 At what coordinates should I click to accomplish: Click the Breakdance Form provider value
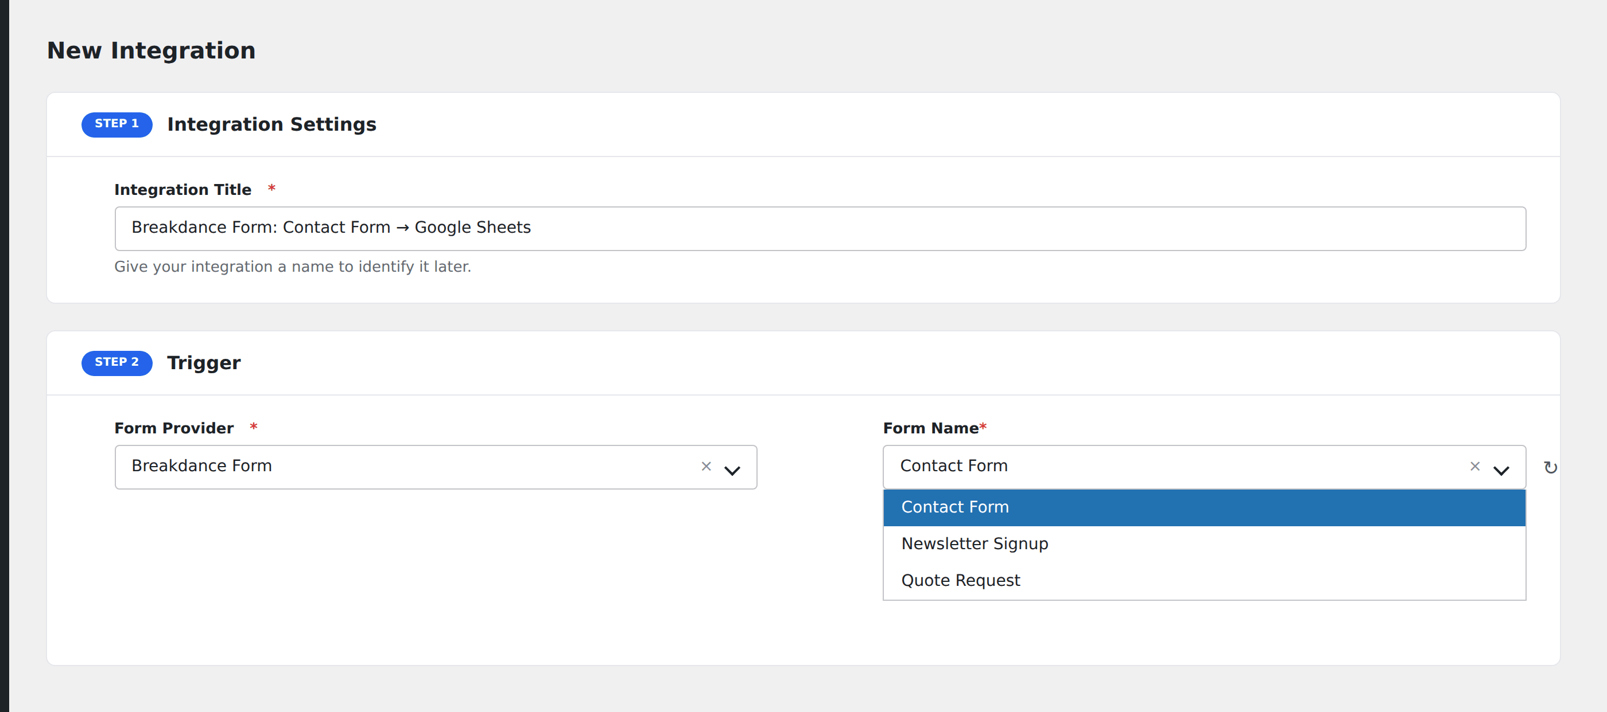tap(201, 466)
